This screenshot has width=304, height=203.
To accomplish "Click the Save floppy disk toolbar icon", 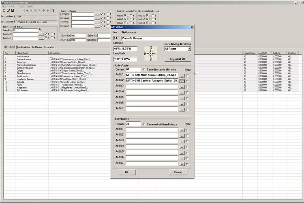I will [x=13, y=11].
